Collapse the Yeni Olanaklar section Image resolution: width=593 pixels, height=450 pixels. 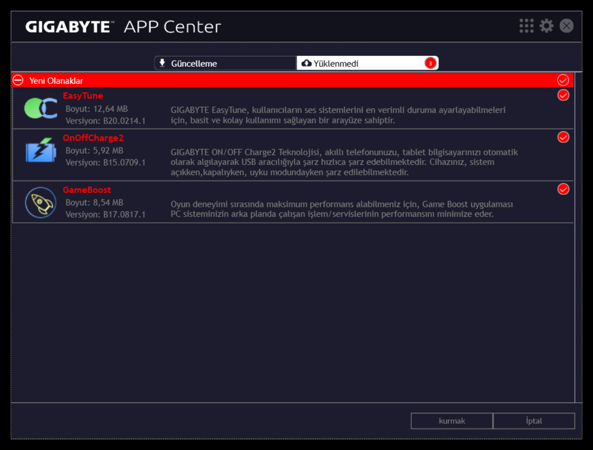[x=18, y=81]
